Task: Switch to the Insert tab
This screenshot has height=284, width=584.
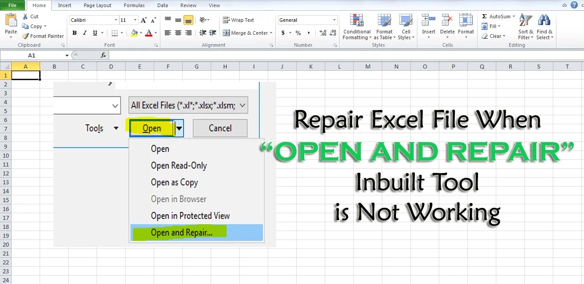Action: tap(65, 5)
